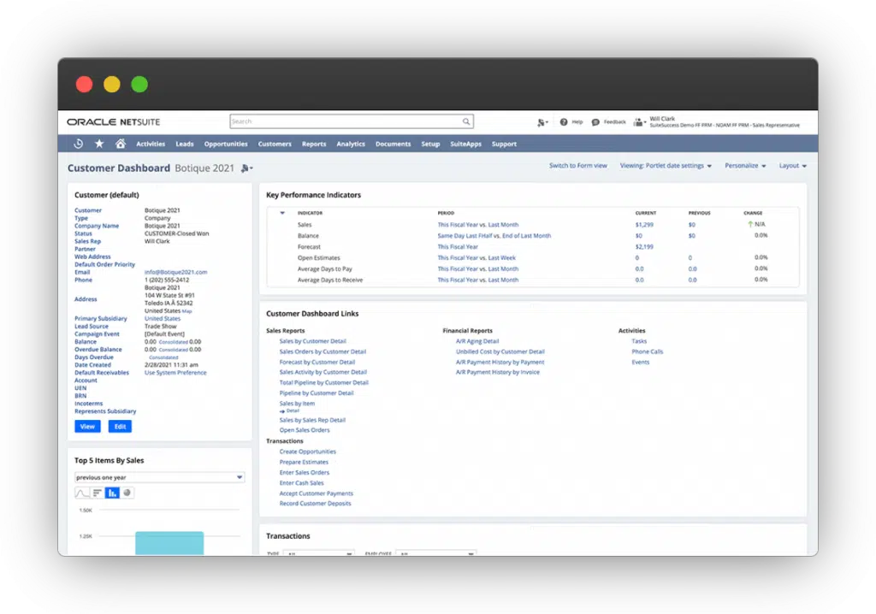Screen dimensions: 876x614
Task: Click the Oracle NetSuite logo
Action: point(114,121)
